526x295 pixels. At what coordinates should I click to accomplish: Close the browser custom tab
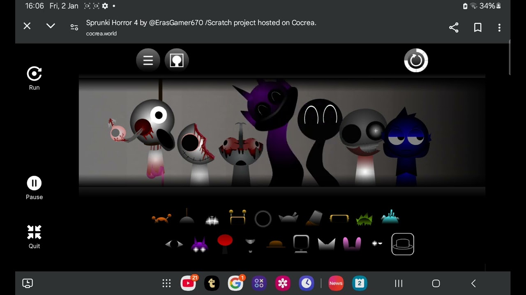(27, 26)
